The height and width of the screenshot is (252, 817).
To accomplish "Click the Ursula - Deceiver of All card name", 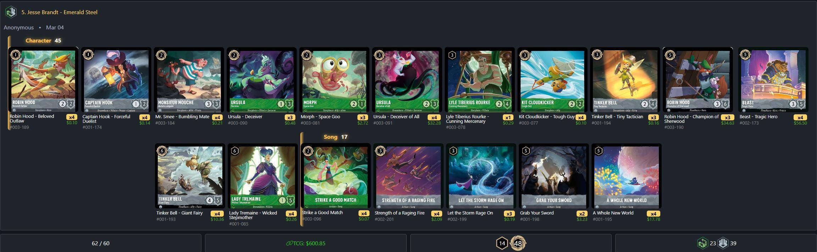I will pos(396,116).
